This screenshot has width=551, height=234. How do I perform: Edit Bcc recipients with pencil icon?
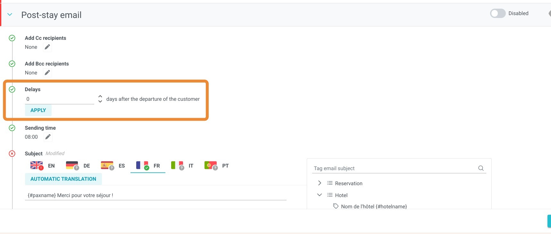[47, 73]
